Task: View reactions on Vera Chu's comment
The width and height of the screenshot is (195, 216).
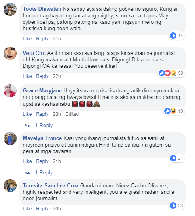Action: click(171, 73)
